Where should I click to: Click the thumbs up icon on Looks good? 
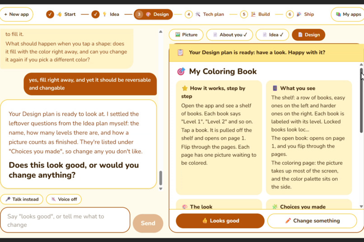205,221
